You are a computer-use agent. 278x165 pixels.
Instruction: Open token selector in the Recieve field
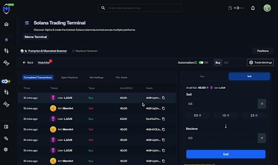click(x=262, y=138)
